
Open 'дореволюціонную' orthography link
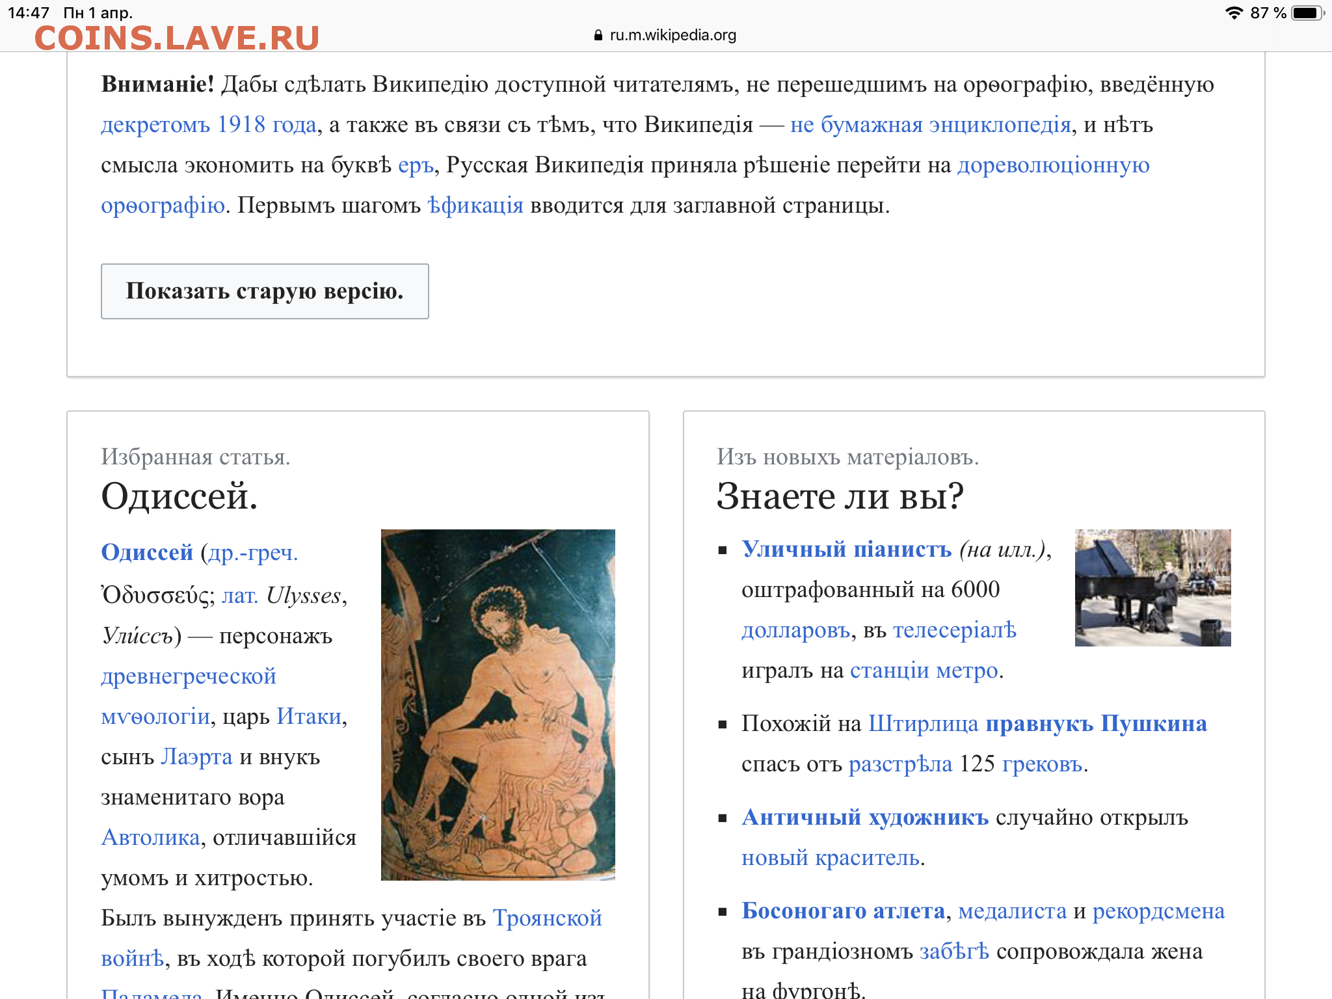point(1054,165)
